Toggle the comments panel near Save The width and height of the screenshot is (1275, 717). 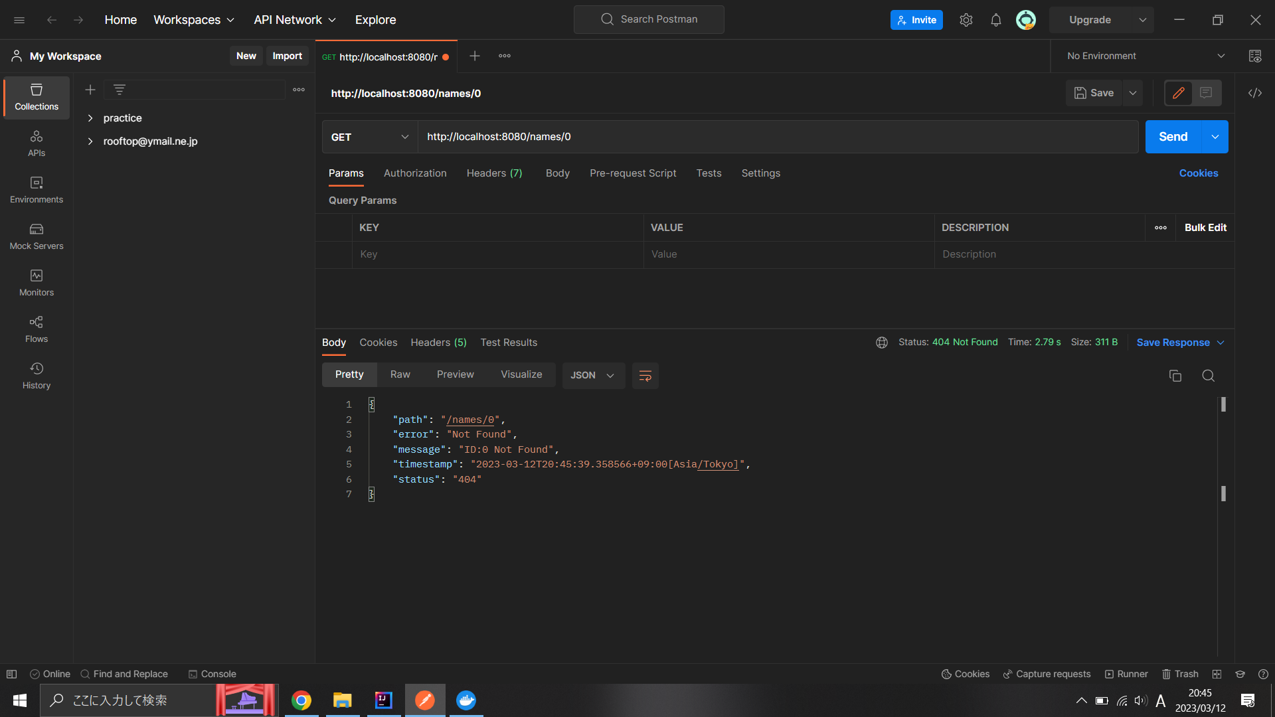[1207, 93]
